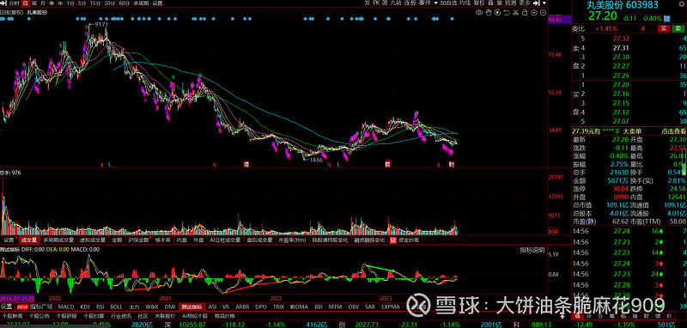Click the zoom out minus circle icon
The height and width of the screenshot is (328, 687).
[x=544, y=12]
